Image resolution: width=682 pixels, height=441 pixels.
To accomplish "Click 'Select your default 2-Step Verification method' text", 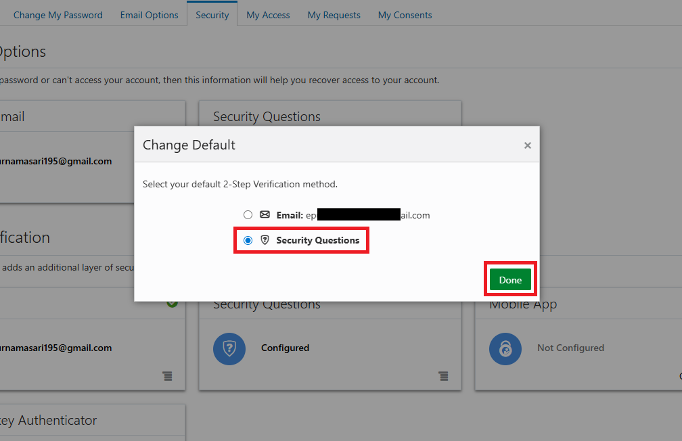I will coord(240,185).
